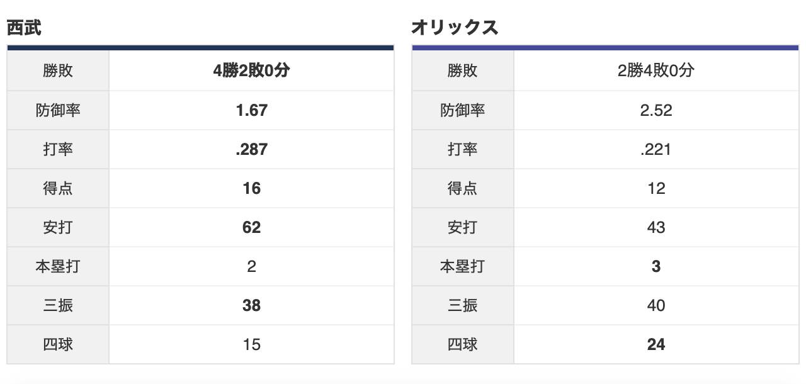Viewport: 806px width, 384px height.
Task: Click Orix's ERA value 2.52
Action: point(656,110)
